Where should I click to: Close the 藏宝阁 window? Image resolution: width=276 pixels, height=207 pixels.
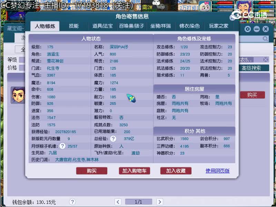[266, 29]
